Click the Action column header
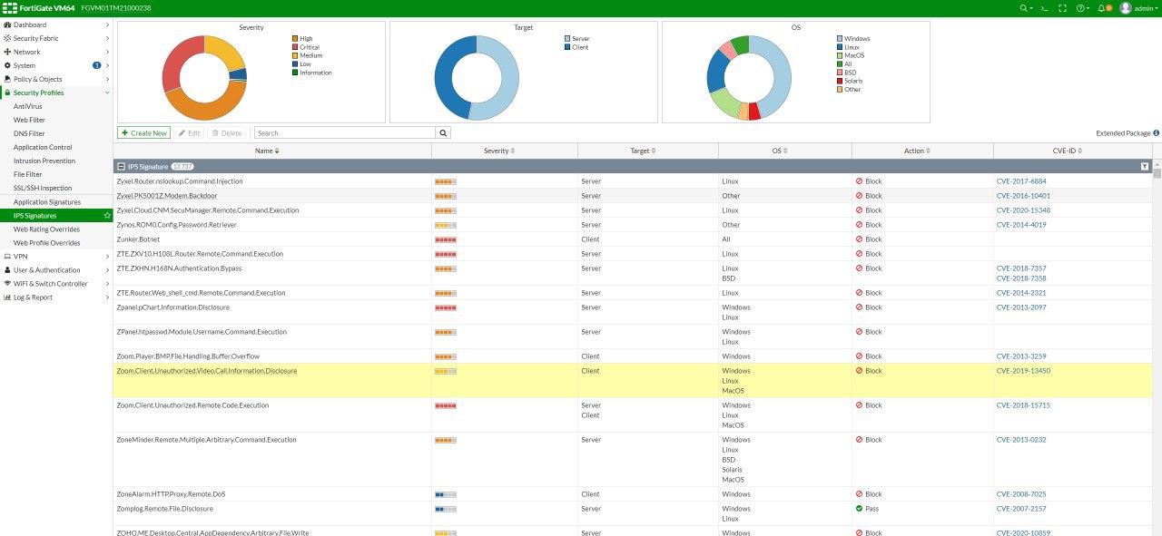 [x=922, y=151]
